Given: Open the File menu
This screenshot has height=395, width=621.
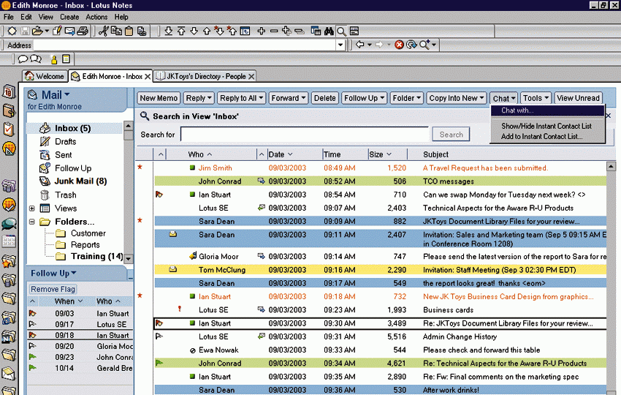Looking at the screenshot, I should (8, 17).
